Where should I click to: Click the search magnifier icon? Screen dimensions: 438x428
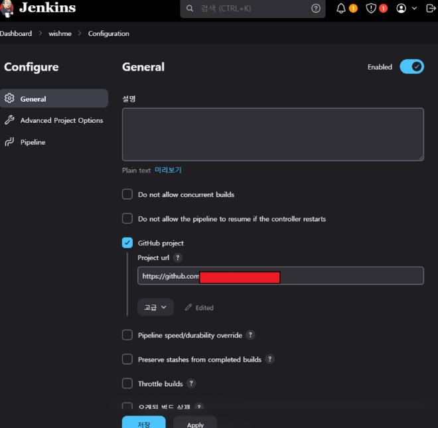(x=190, y=9)
